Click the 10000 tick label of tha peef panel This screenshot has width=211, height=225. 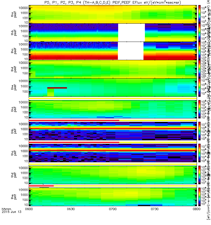[x=23, y=8]
